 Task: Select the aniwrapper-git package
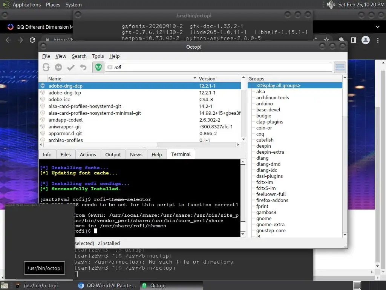pos(140,126)
